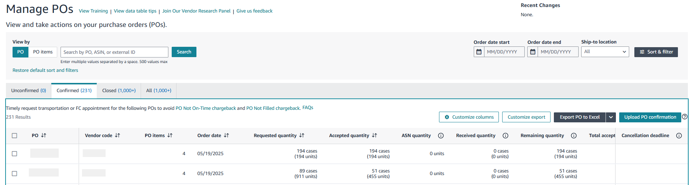The width and height of the screenshot is (689, 185).
Task: Open Sort & filter options
Action: click(x=656, y=52)
